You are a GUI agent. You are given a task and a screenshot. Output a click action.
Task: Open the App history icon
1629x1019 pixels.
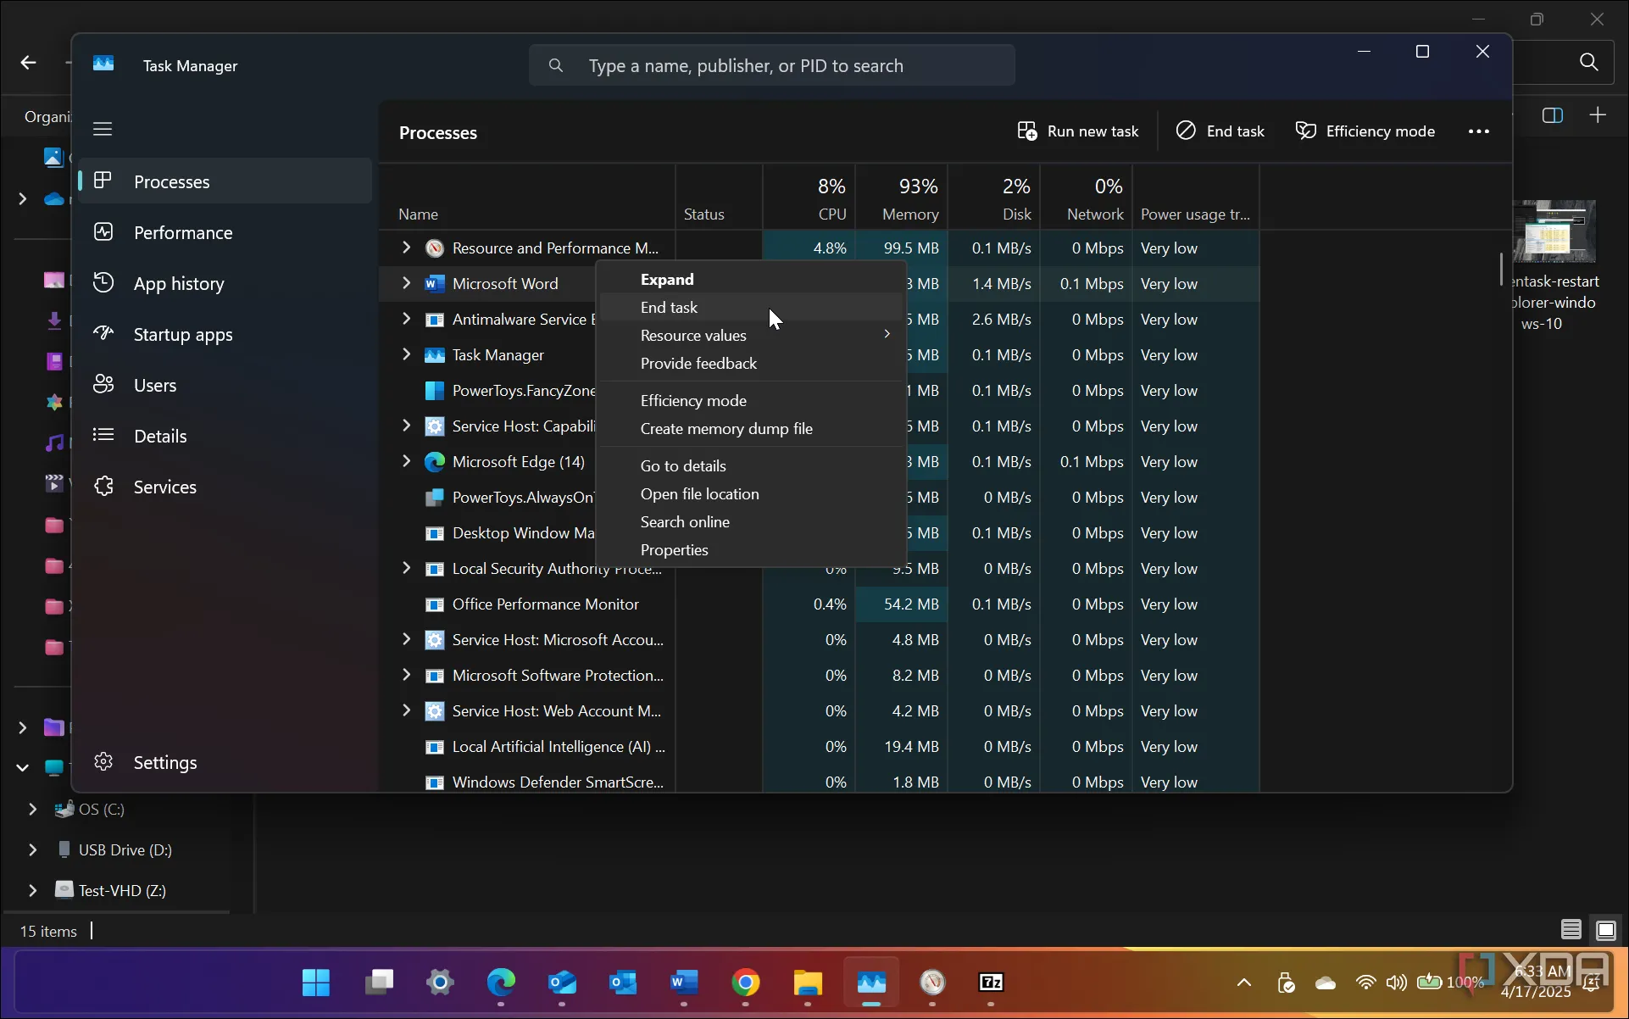pos(103,283)
